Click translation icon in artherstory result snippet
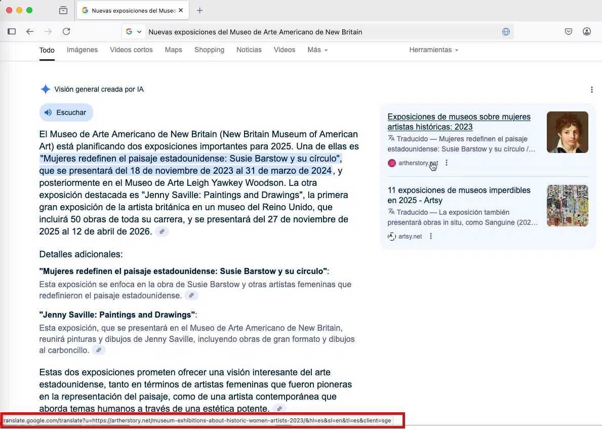This screenshot has width=602, height=429. 391,138
